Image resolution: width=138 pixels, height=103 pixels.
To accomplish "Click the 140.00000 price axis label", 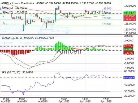I will tap(130, 6).
